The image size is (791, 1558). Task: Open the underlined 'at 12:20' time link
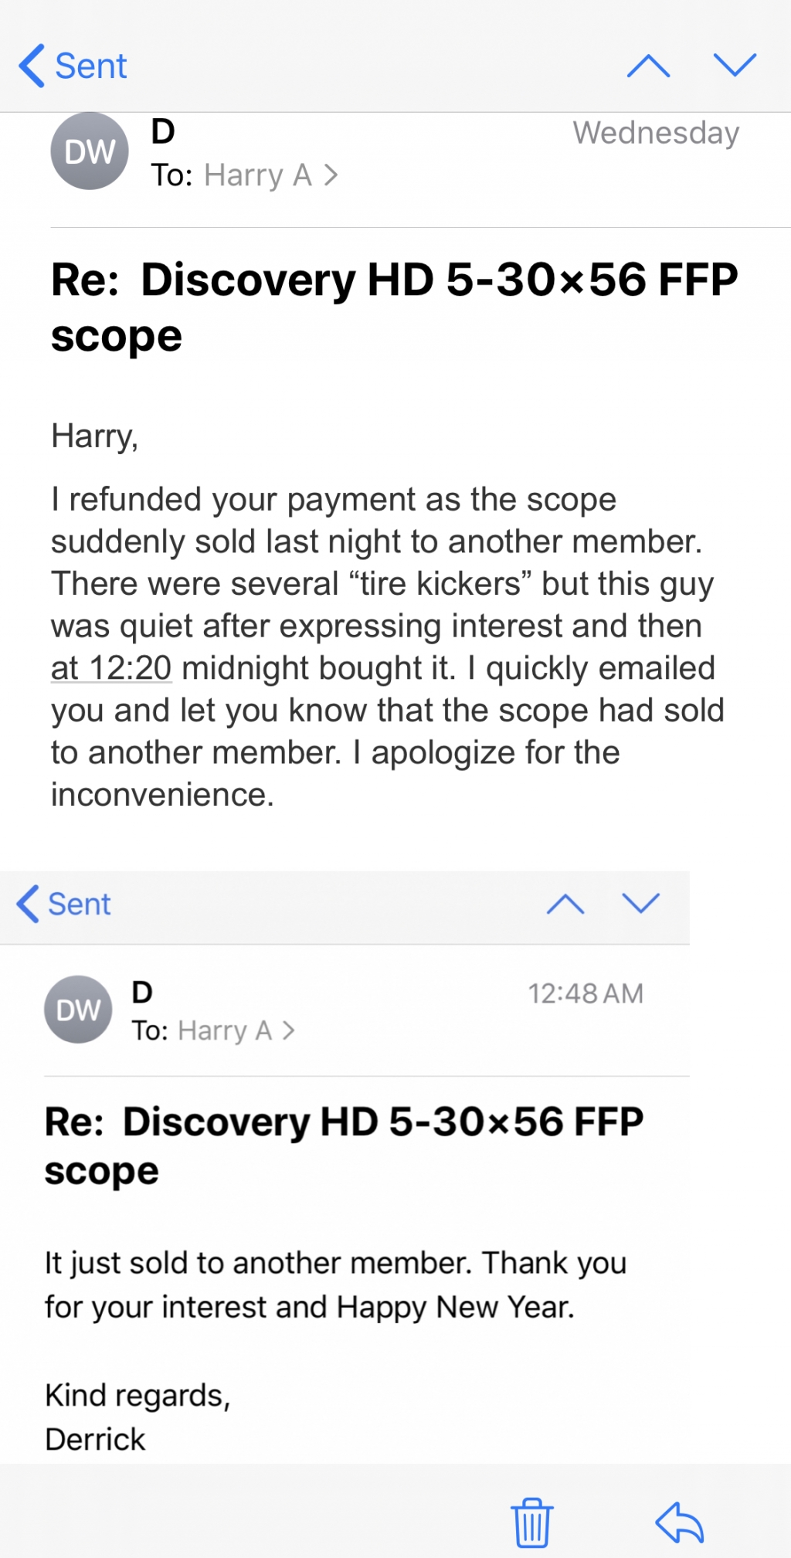click(111, 668)
